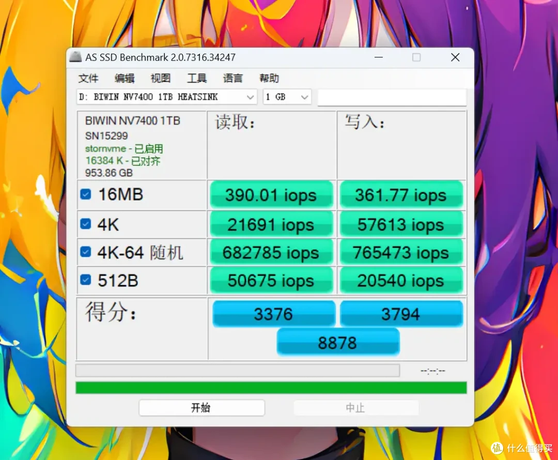Click the 开始 button

tap(202, 408)
